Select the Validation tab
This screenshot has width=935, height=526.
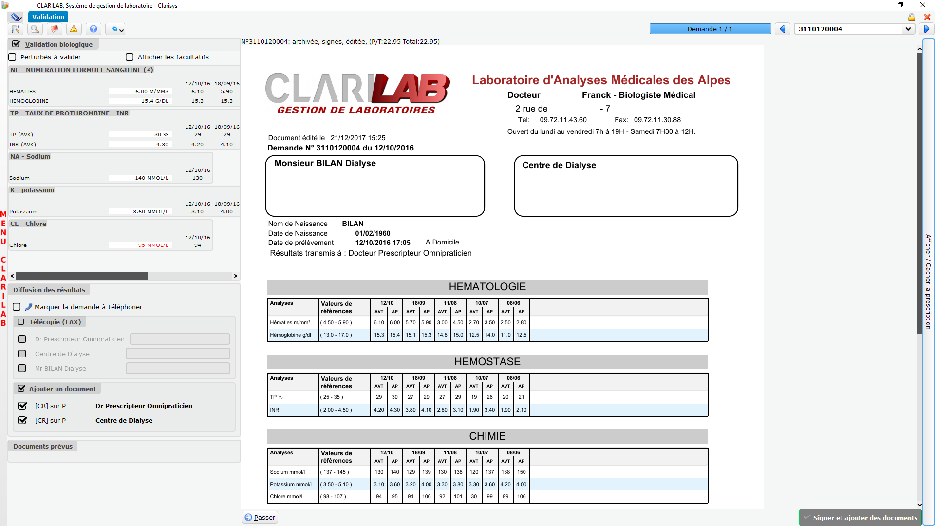click(48, 17)
